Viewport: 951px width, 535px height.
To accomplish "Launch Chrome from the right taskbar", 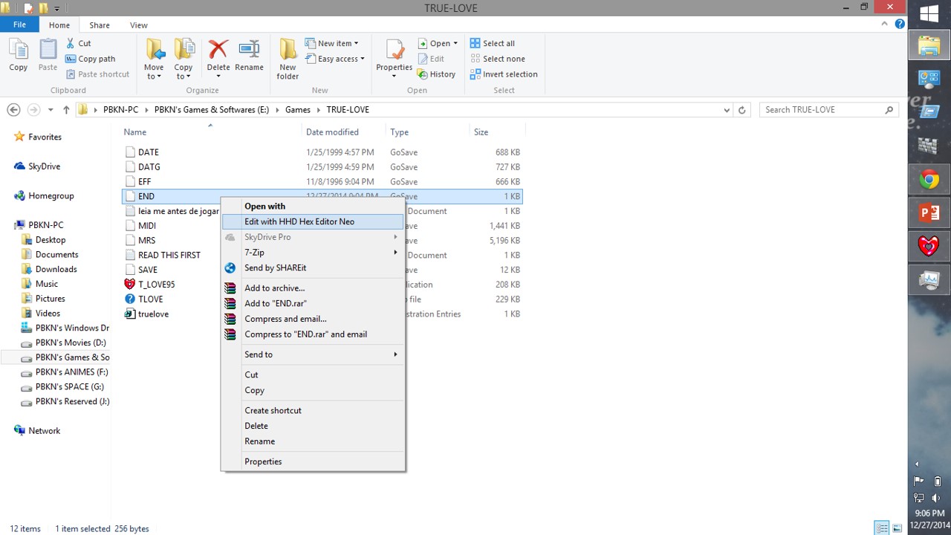I will coord(929,180).
